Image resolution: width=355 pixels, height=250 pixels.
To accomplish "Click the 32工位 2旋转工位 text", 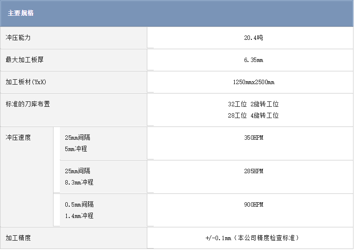I will [253, 104].
